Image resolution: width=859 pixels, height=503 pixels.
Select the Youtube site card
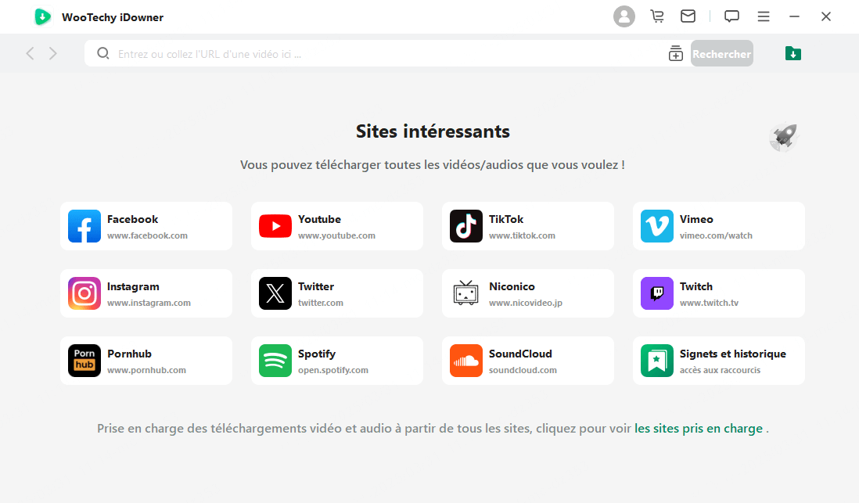pyautogui.click(x=337, y=225)
